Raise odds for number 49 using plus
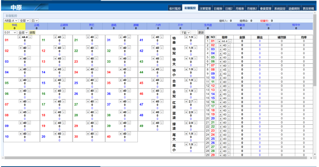 pos(153,123)
